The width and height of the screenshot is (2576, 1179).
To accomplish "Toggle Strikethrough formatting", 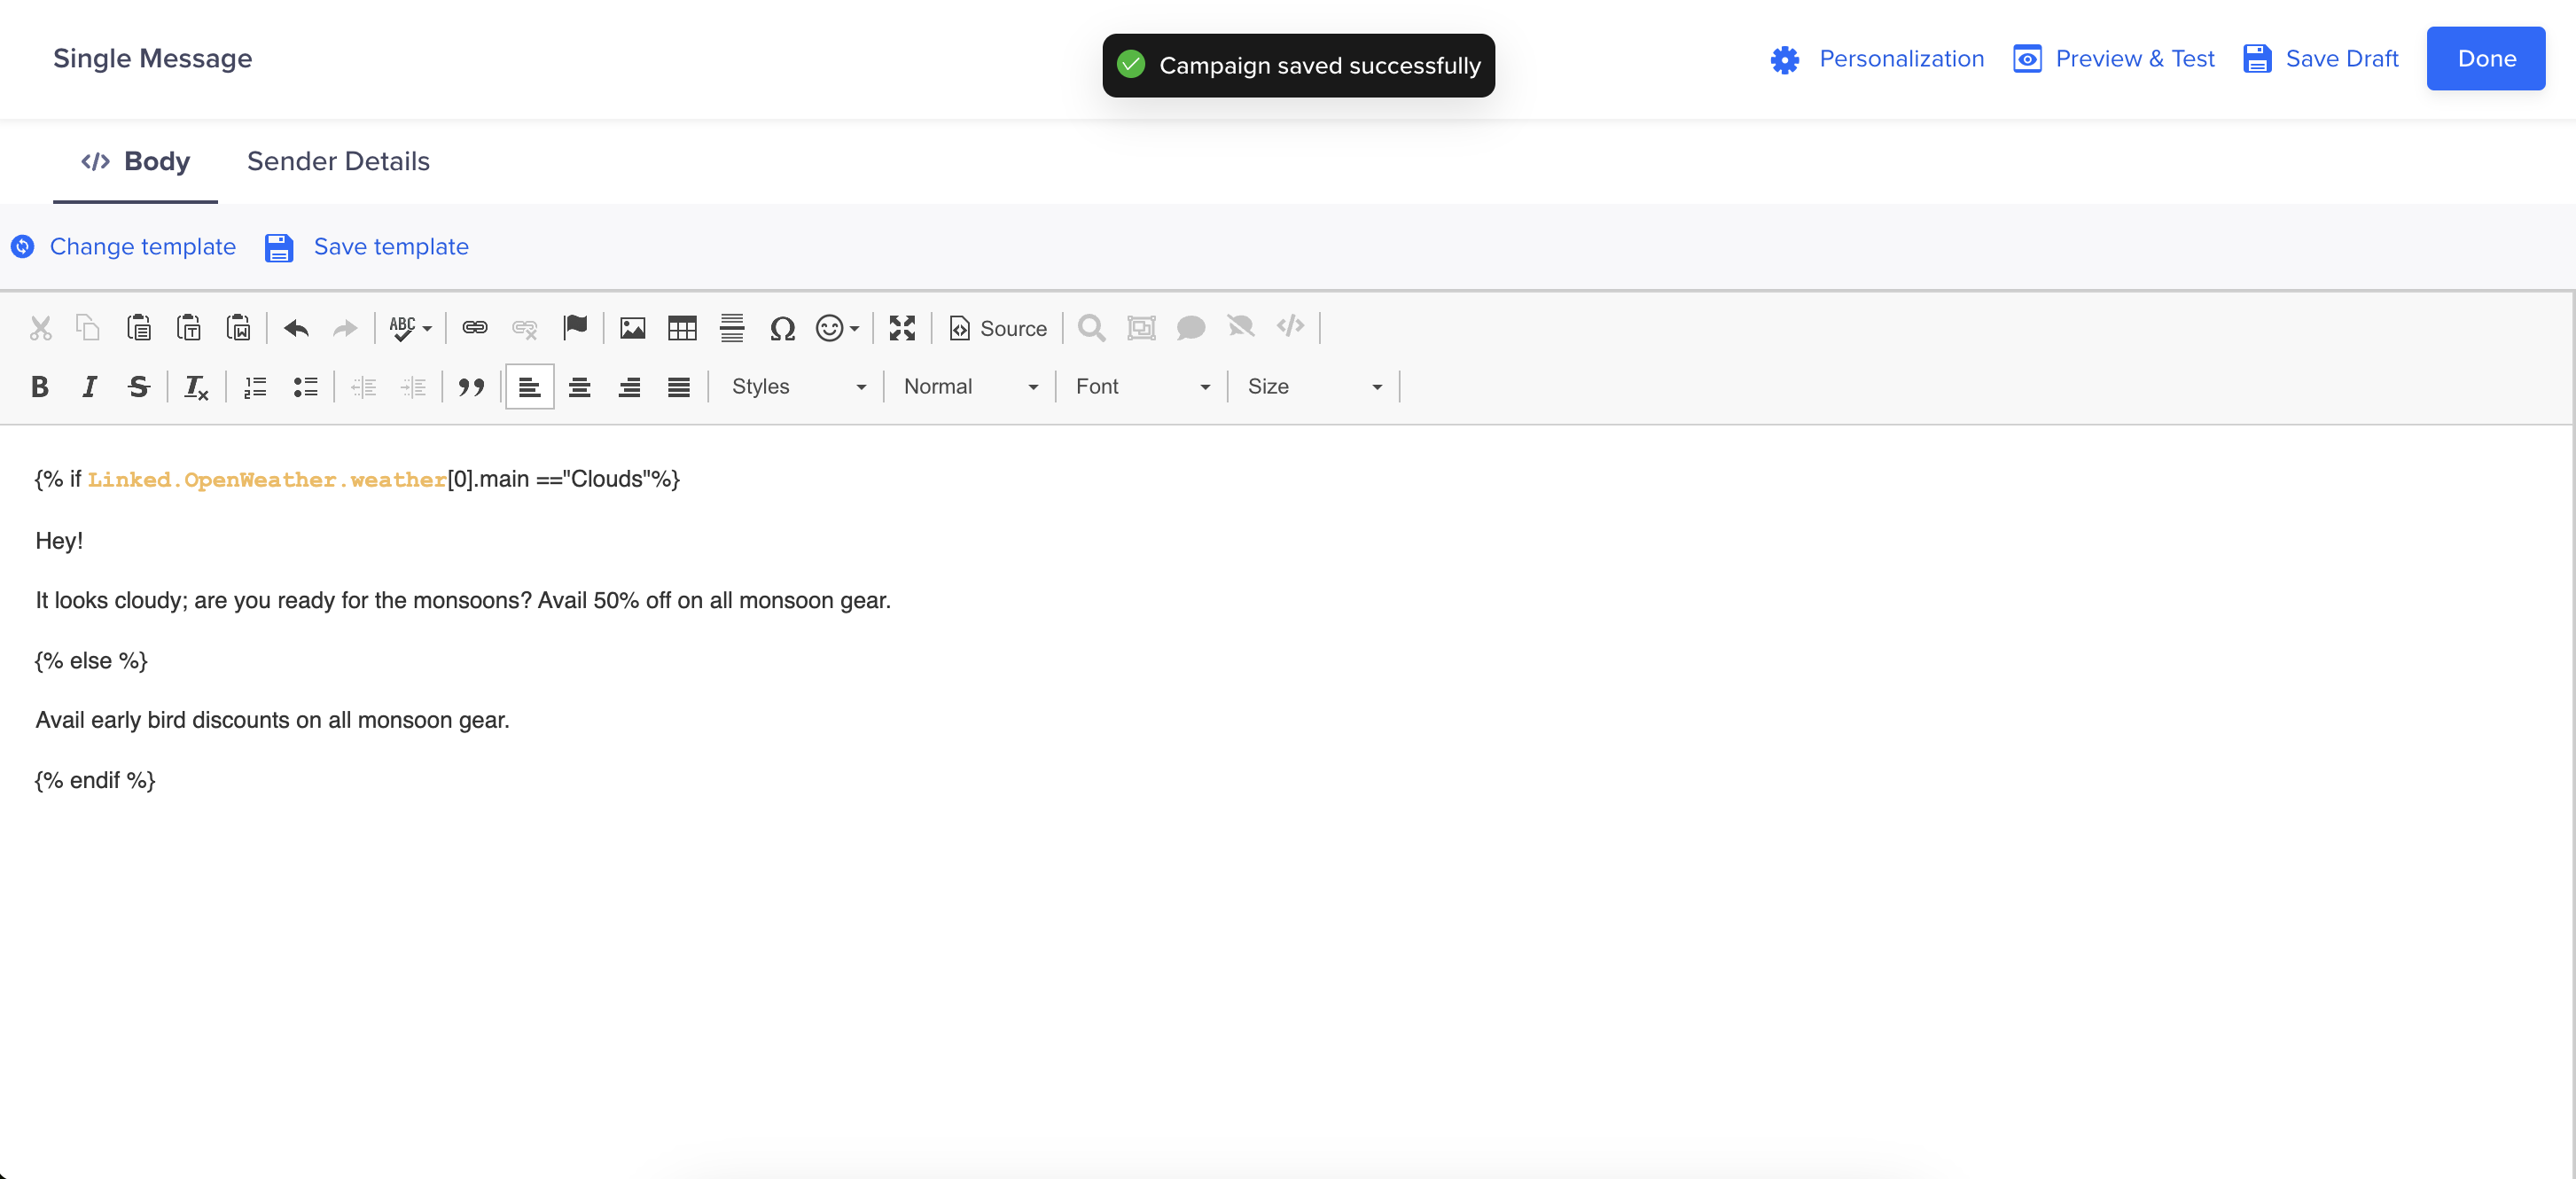I will pos(139,387).
